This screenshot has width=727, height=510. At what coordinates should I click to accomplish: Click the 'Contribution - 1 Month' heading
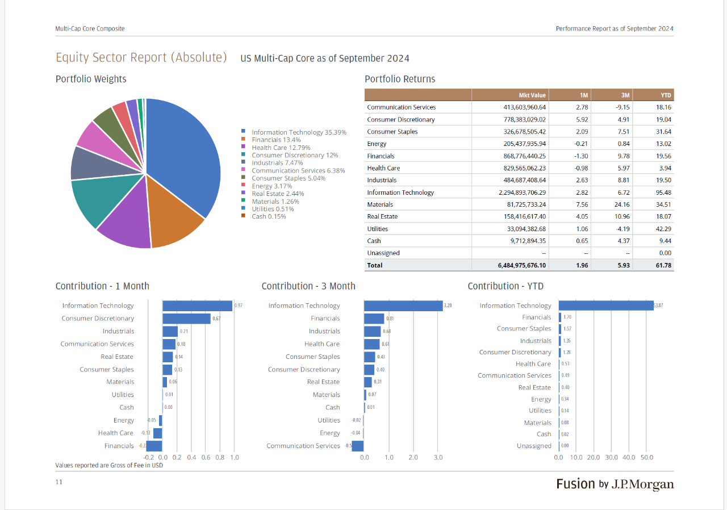tap(102, 286)
